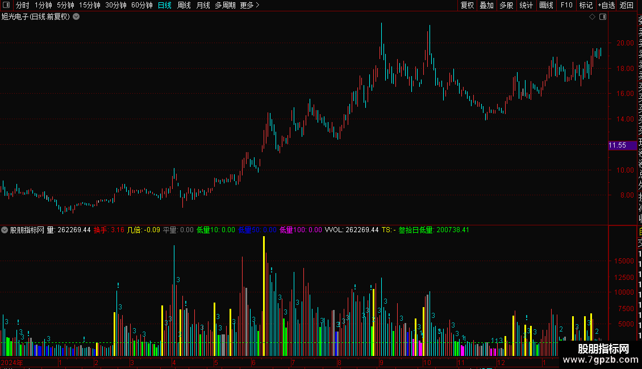Click the 几倍: -0.09 indicator value
Image resolution: width=642 pixels, height=369 pixels.
143,230
